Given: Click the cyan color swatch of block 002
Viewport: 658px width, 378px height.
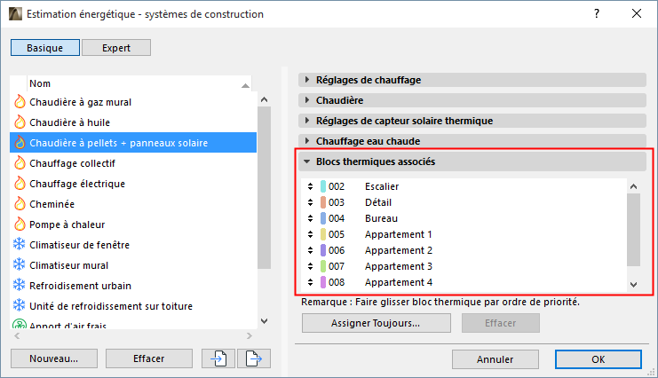Looking at the screenshot, I should point(323,186).
